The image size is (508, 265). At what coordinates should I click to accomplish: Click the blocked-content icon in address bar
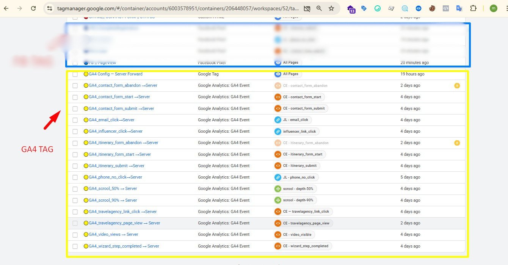coord(307,8)
